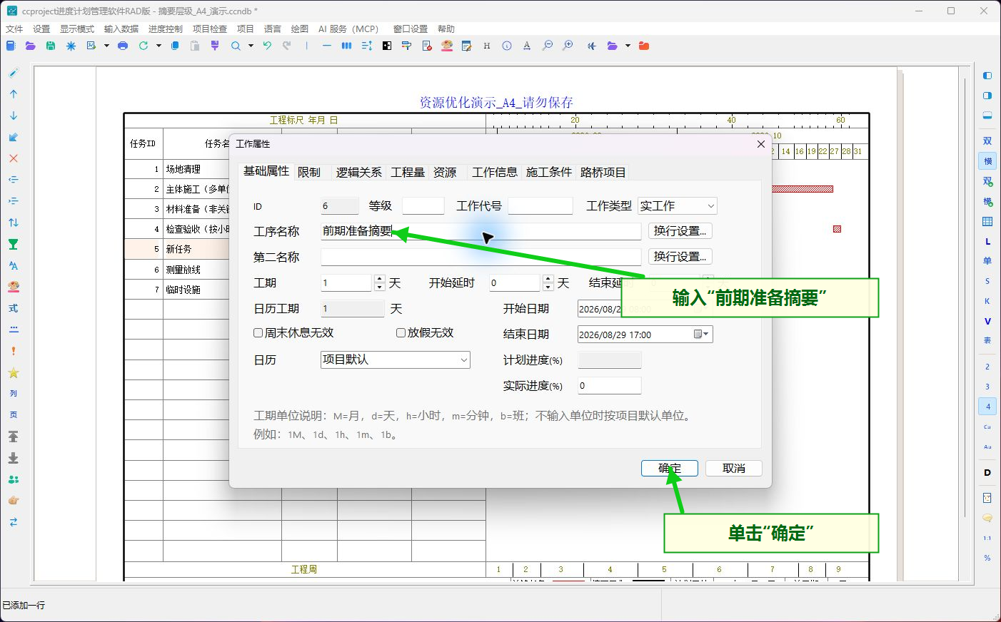Open dropdown arrow next to refresh icon
Viewport: 1001px width, 622px height.
point(159,46)
